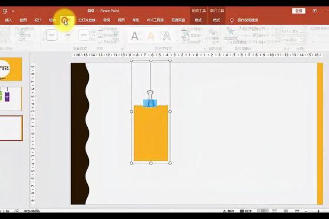
Task: Open the 百度网盘 tab
Action: 178,20
